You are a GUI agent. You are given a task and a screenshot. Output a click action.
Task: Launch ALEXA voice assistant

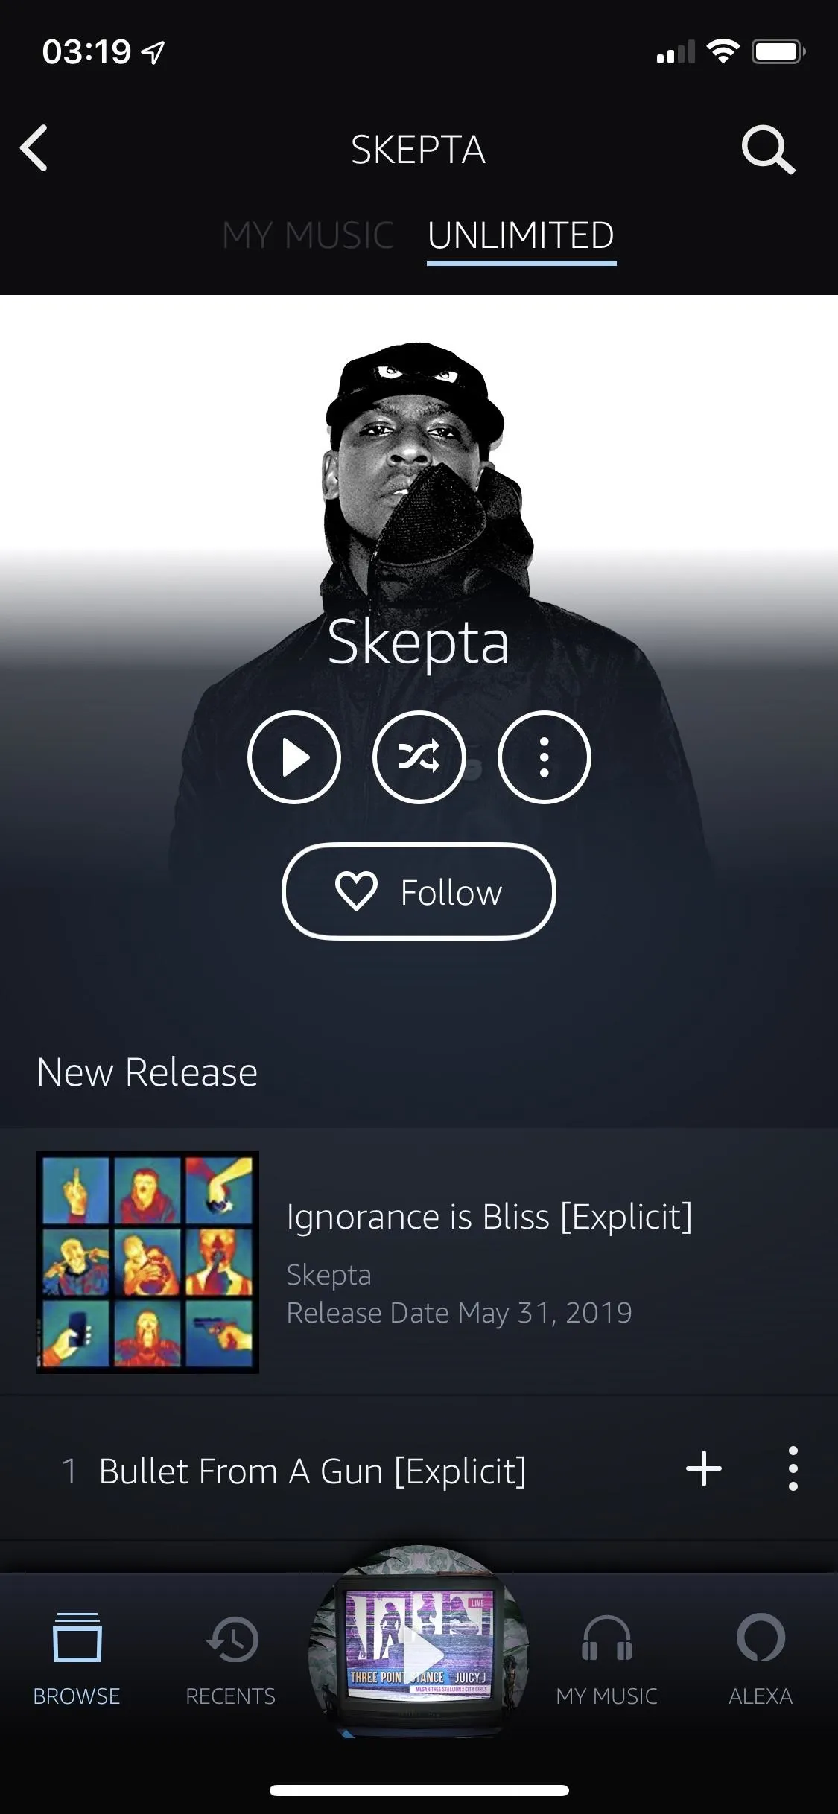click(761, 1660)
